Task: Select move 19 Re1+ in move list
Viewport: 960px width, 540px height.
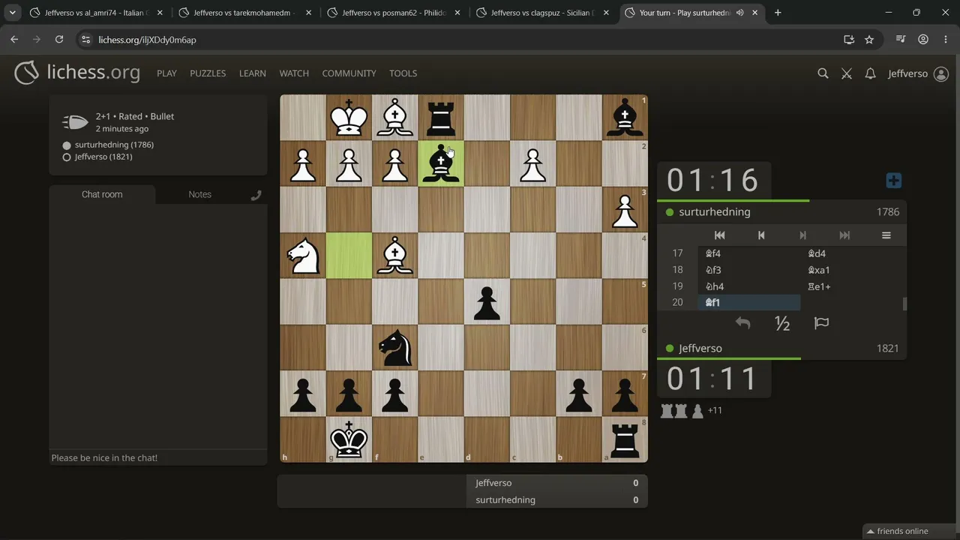Action: tap(851, 286)
